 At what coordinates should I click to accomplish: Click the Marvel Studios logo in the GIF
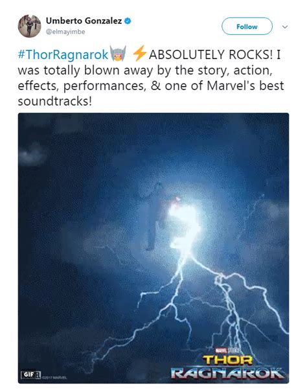click(x=227, y=350)
